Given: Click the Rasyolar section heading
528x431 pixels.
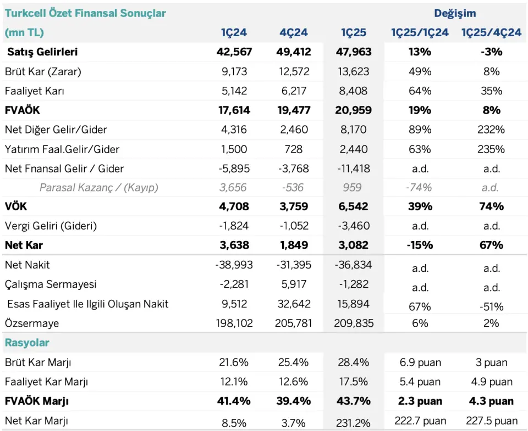Looking at the screenshot, I should pyautogui.click(x=27, y=343).
